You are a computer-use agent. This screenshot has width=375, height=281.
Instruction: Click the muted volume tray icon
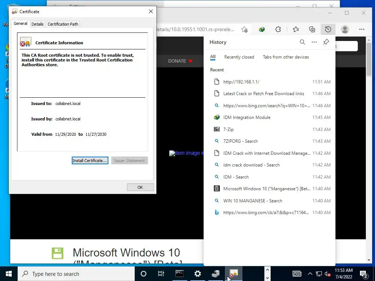point(327,274)
